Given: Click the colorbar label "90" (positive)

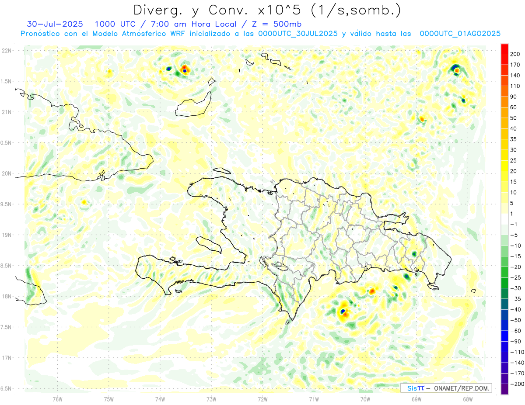Looking at the screenshot, I should [x=514, y=97].
